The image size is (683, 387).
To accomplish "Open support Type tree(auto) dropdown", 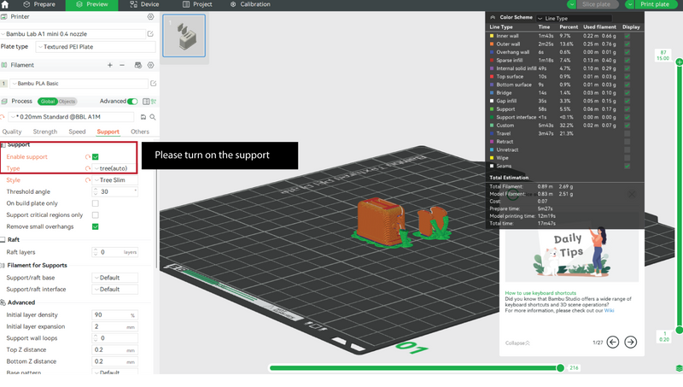I will [115, 168].
